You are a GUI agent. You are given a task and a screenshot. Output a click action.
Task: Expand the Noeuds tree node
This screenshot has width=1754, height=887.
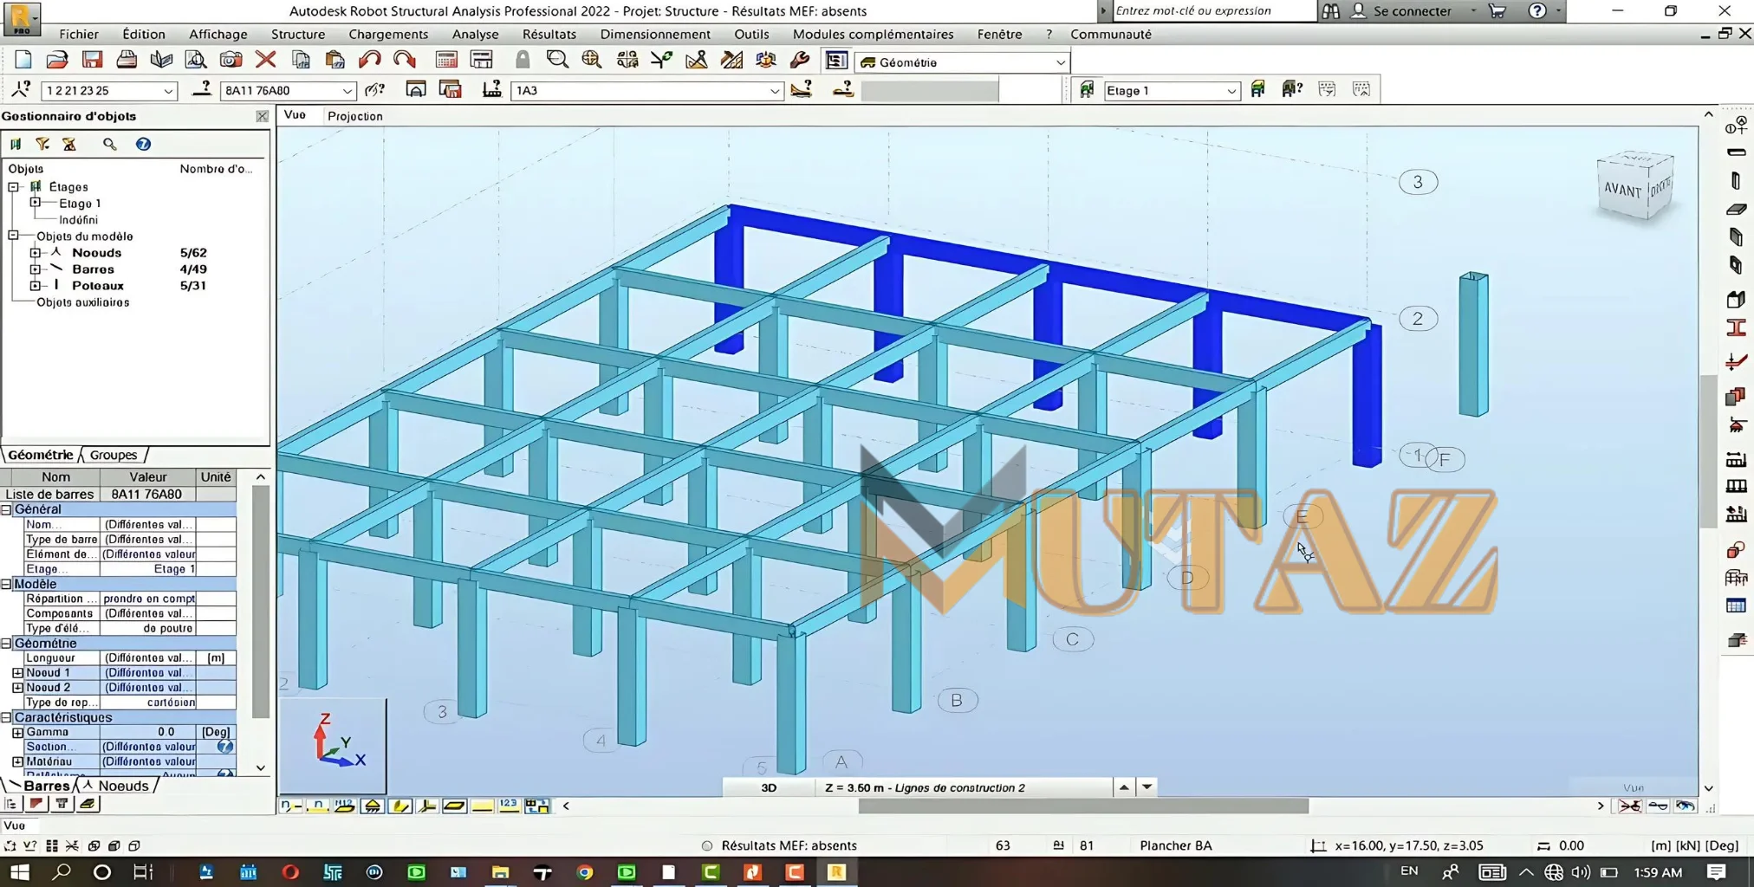coord(35,253)
